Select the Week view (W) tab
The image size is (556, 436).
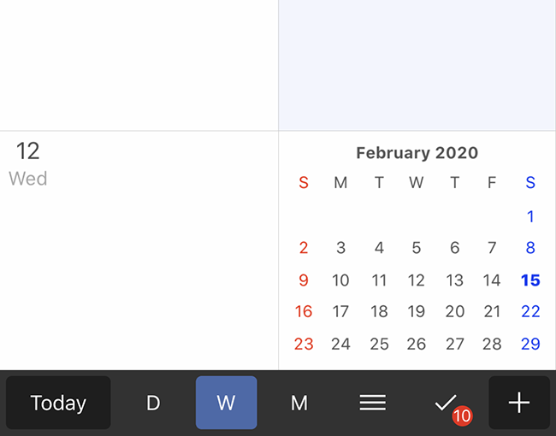tap(226, 403)
